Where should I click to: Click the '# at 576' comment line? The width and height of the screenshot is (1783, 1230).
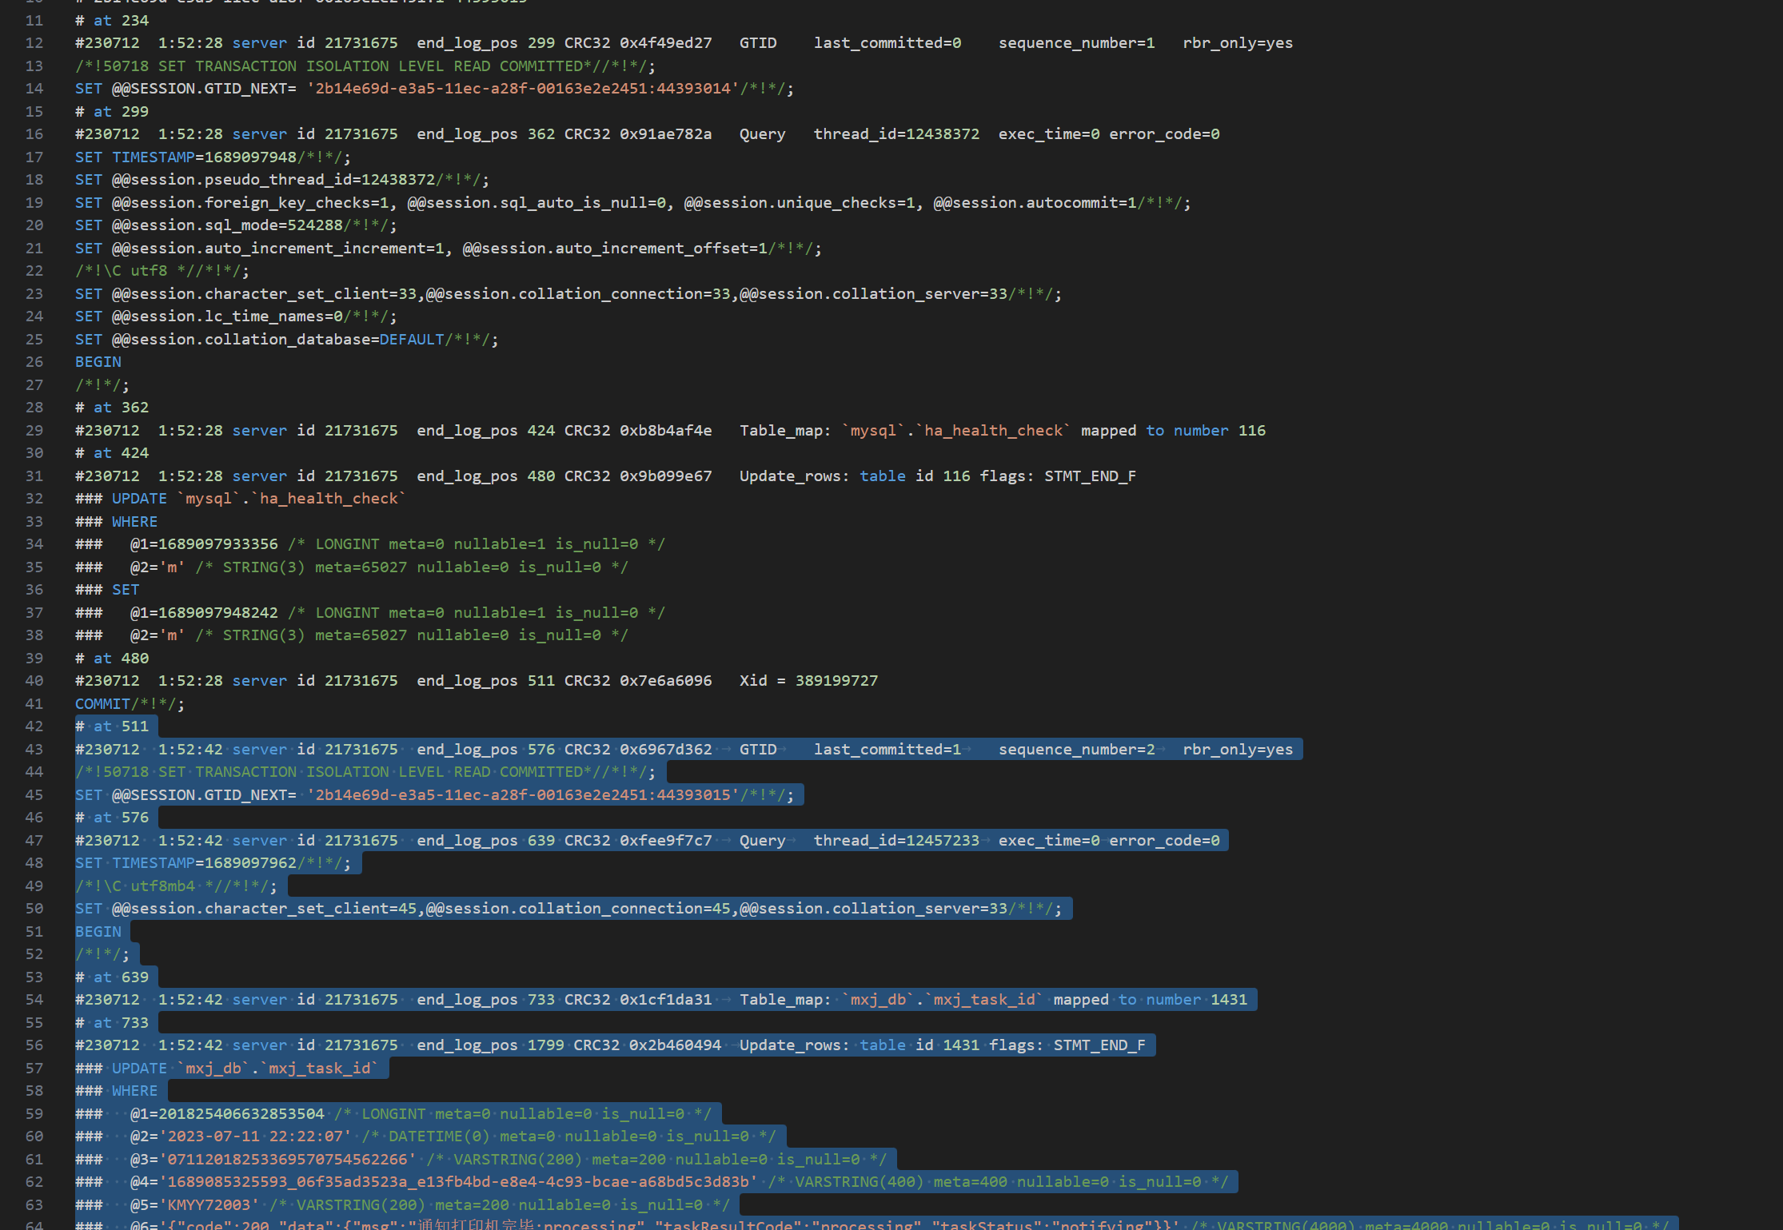point(112,818)
